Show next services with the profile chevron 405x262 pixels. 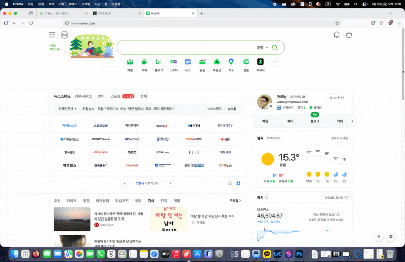click(x=352, y=121)
